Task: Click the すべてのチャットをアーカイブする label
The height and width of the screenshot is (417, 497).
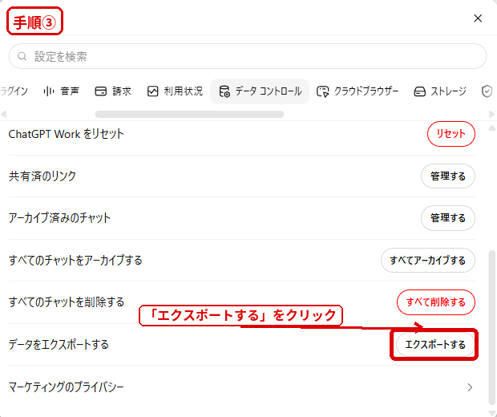Action: click(75, 261)
